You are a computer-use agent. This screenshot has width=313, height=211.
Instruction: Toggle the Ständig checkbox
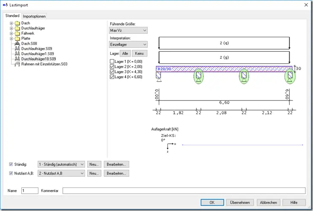(x=11, y=164)
